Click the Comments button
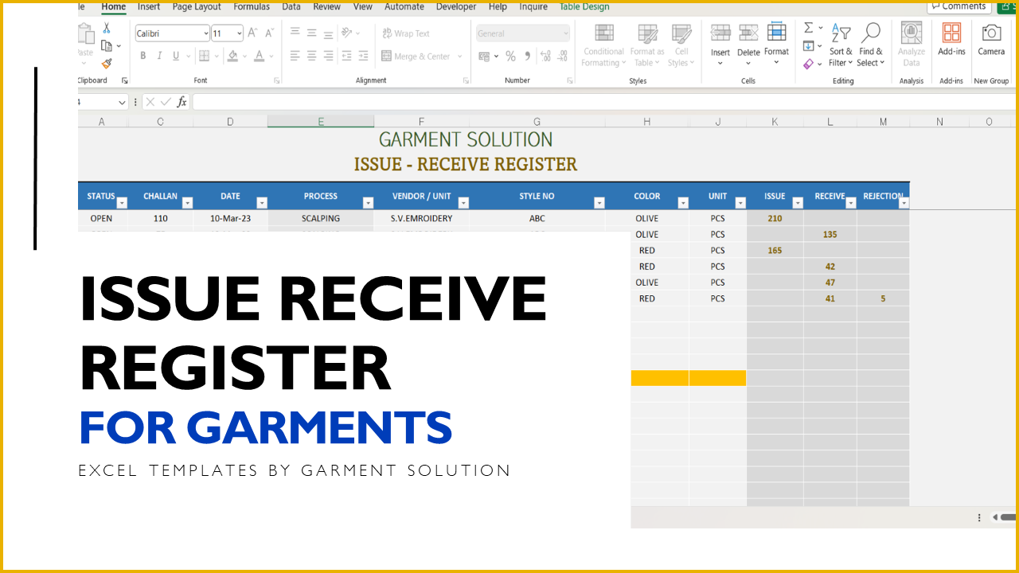The height and width of the screenshot is (573, 1019). tap(958, 6)
